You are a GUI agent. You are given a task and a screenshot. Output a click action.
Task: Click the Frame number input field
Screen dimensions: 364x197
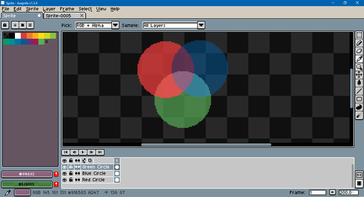pos(318,192)
